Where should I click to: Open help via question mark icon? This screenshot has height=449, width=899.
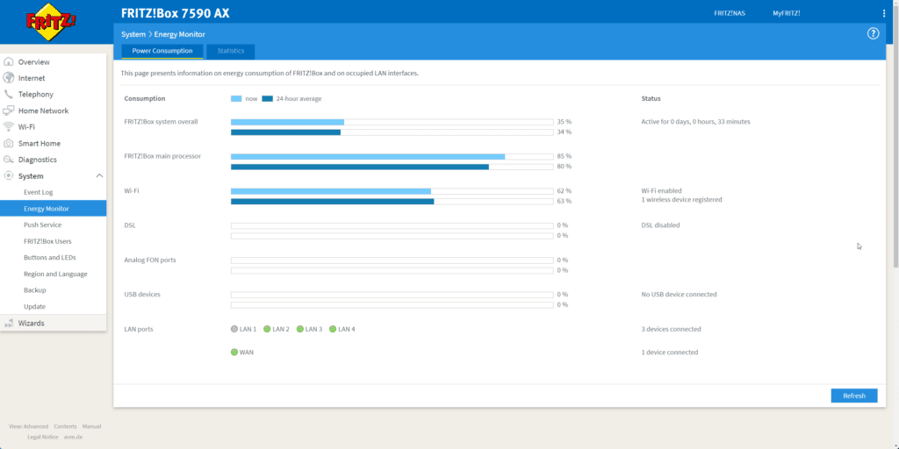pos(873,33)
